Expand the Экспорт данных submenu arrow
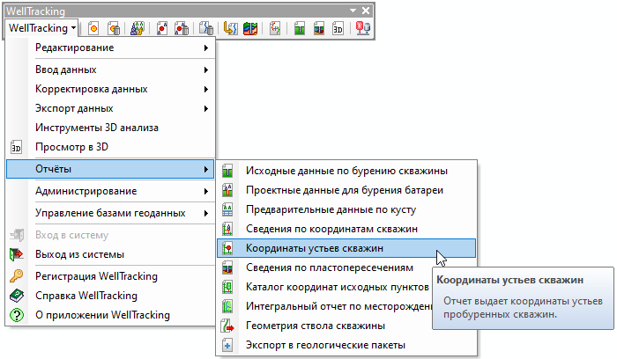 (205, 108)
